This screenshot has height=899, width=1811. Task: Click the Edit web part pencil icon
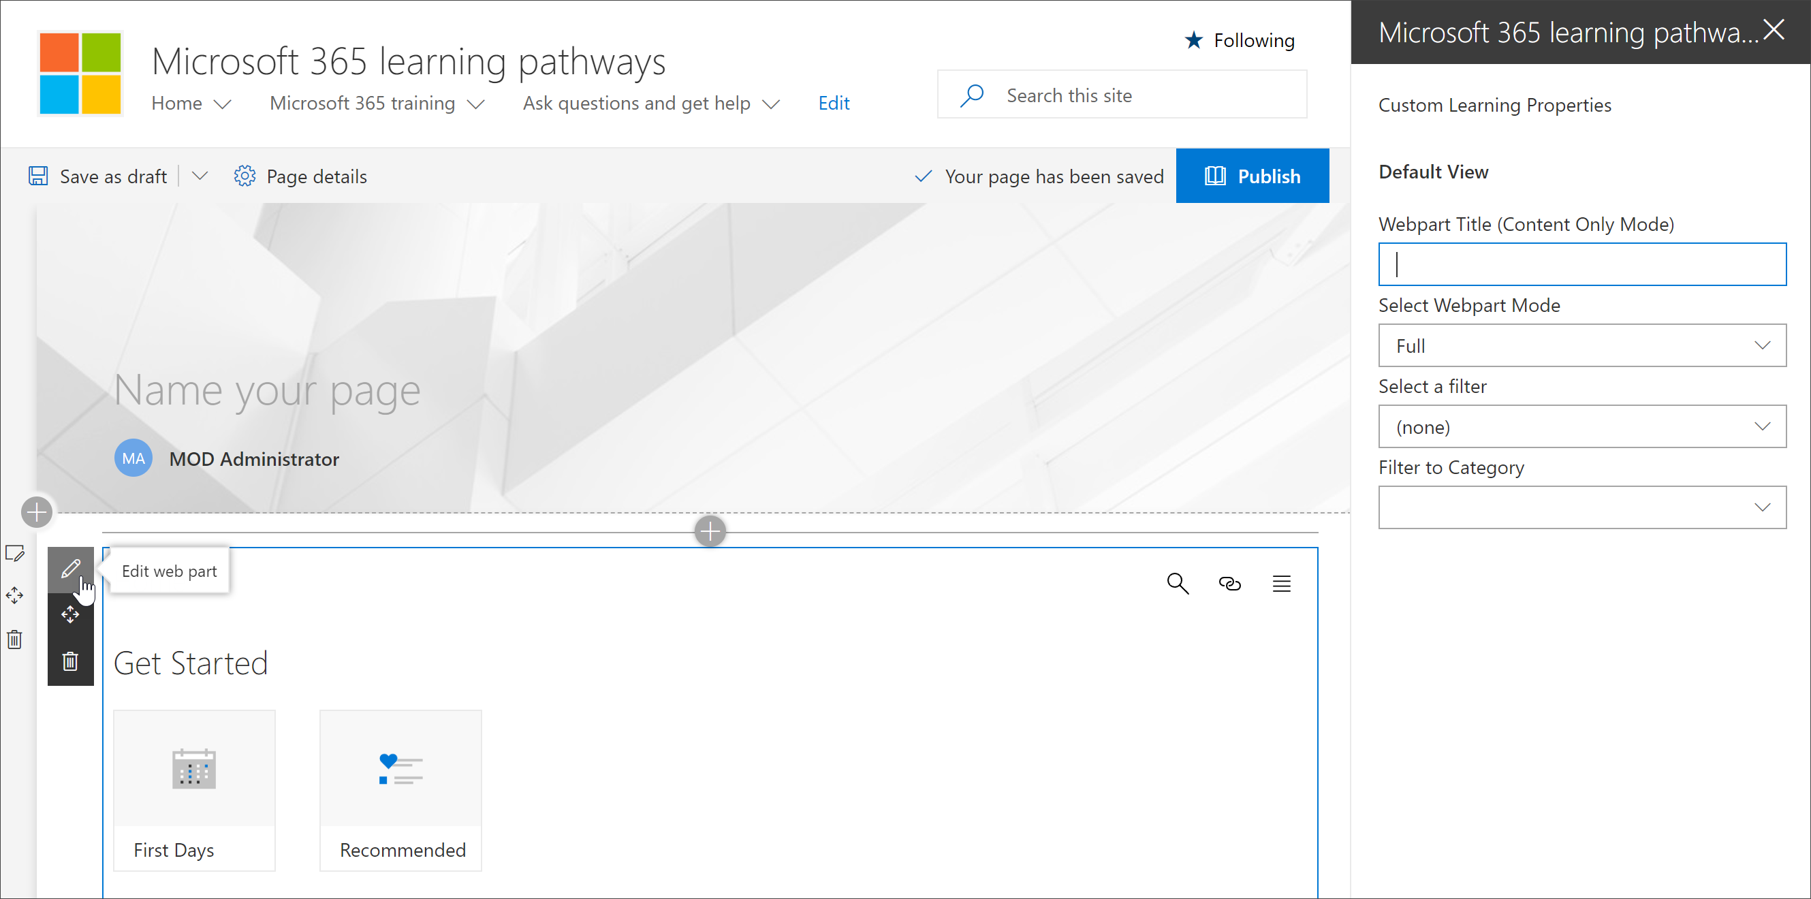pos(70,569)
